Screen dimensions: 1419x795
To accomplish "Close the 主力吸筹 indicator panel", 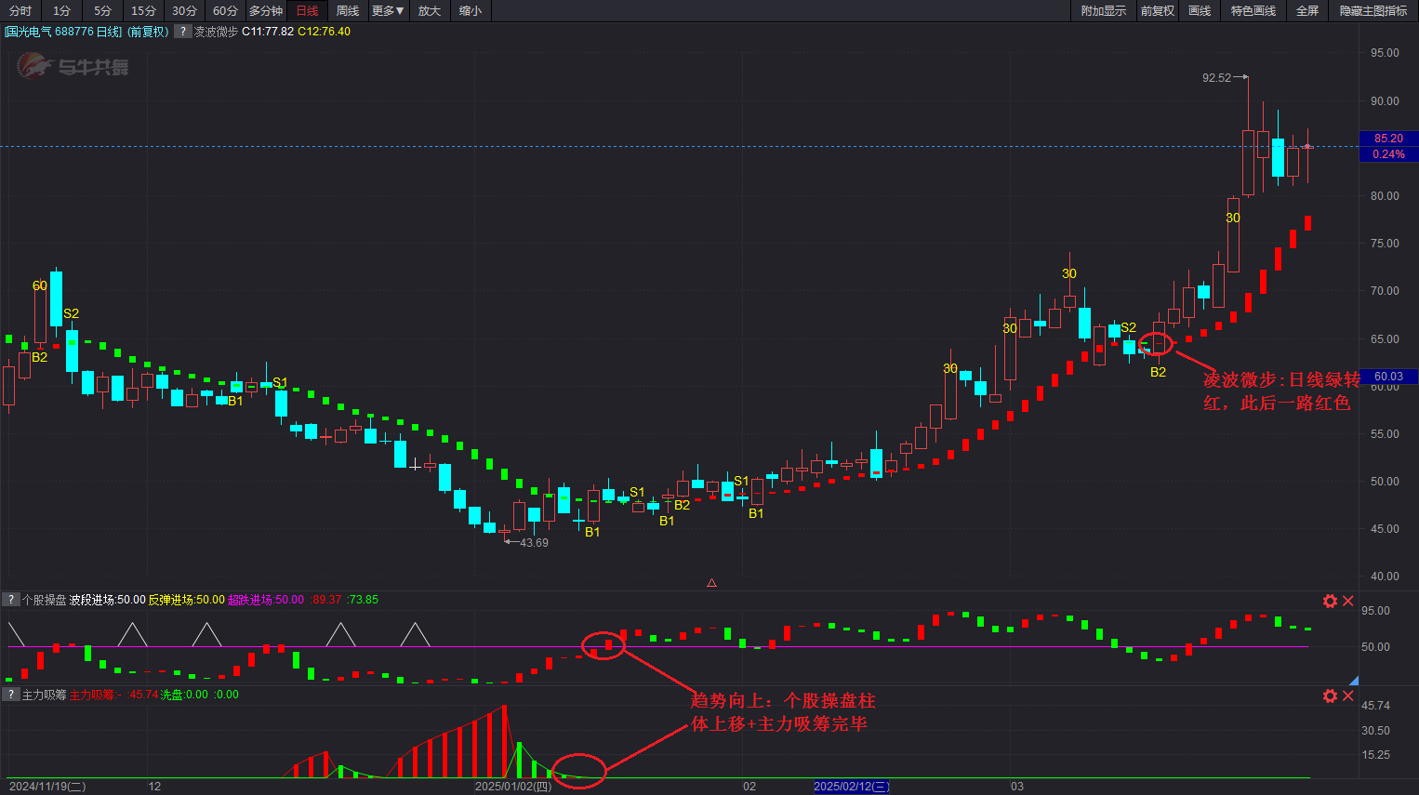I will (1347, 696).
